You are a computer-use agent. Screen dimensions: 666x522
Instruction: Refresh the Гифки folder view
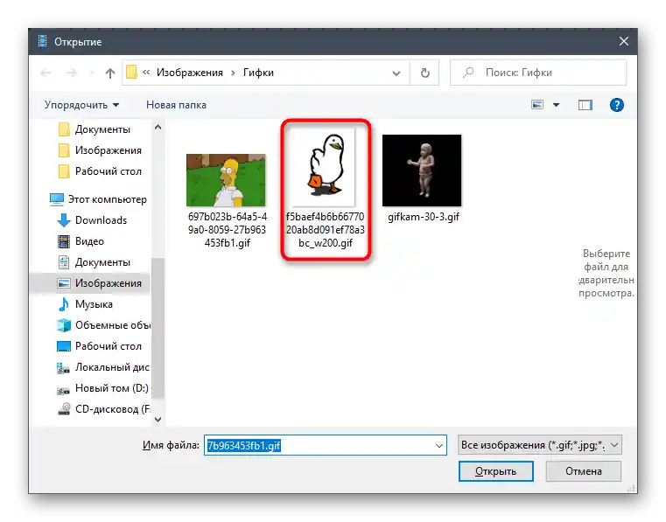[x=424, y=73]
